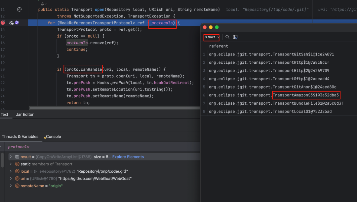This screenshot has height=202, width=357.
Task: Click the "open" method name on line 11
Action: pos(99,10)
